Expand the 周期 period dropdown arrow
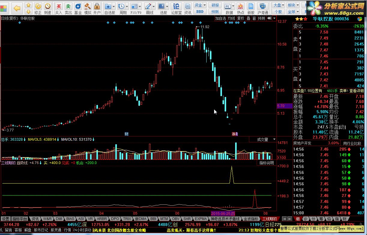The image size is (367, 235). pos(127,6)
